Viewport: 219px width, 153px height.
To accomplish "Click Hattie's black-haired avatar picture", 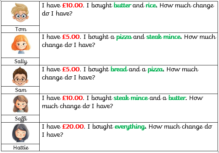I will point(21,134).
